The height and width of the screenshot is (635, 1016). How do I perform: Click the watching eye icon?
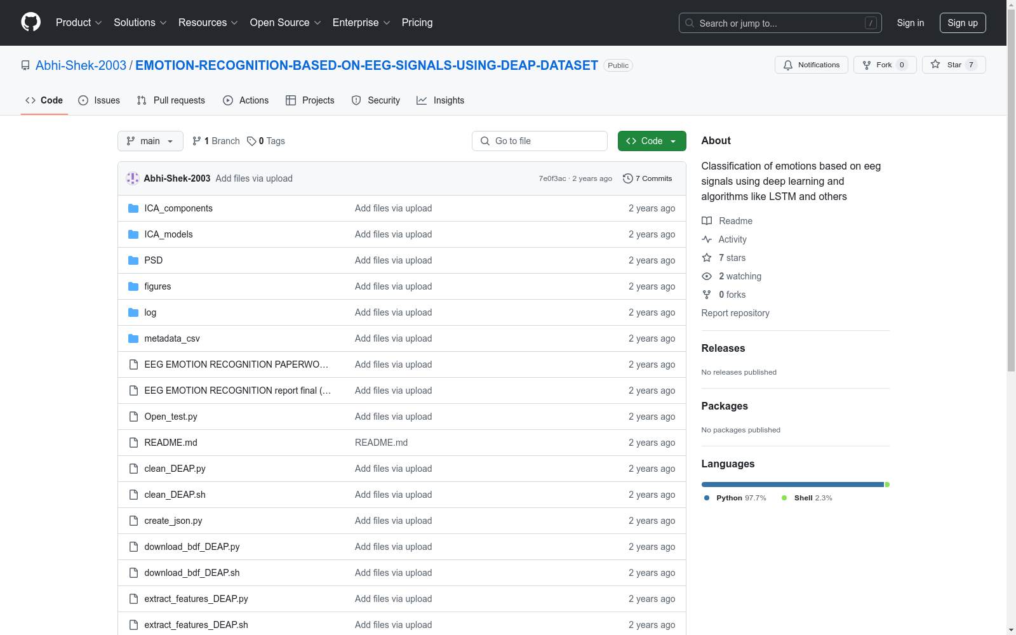pos(707,276)
